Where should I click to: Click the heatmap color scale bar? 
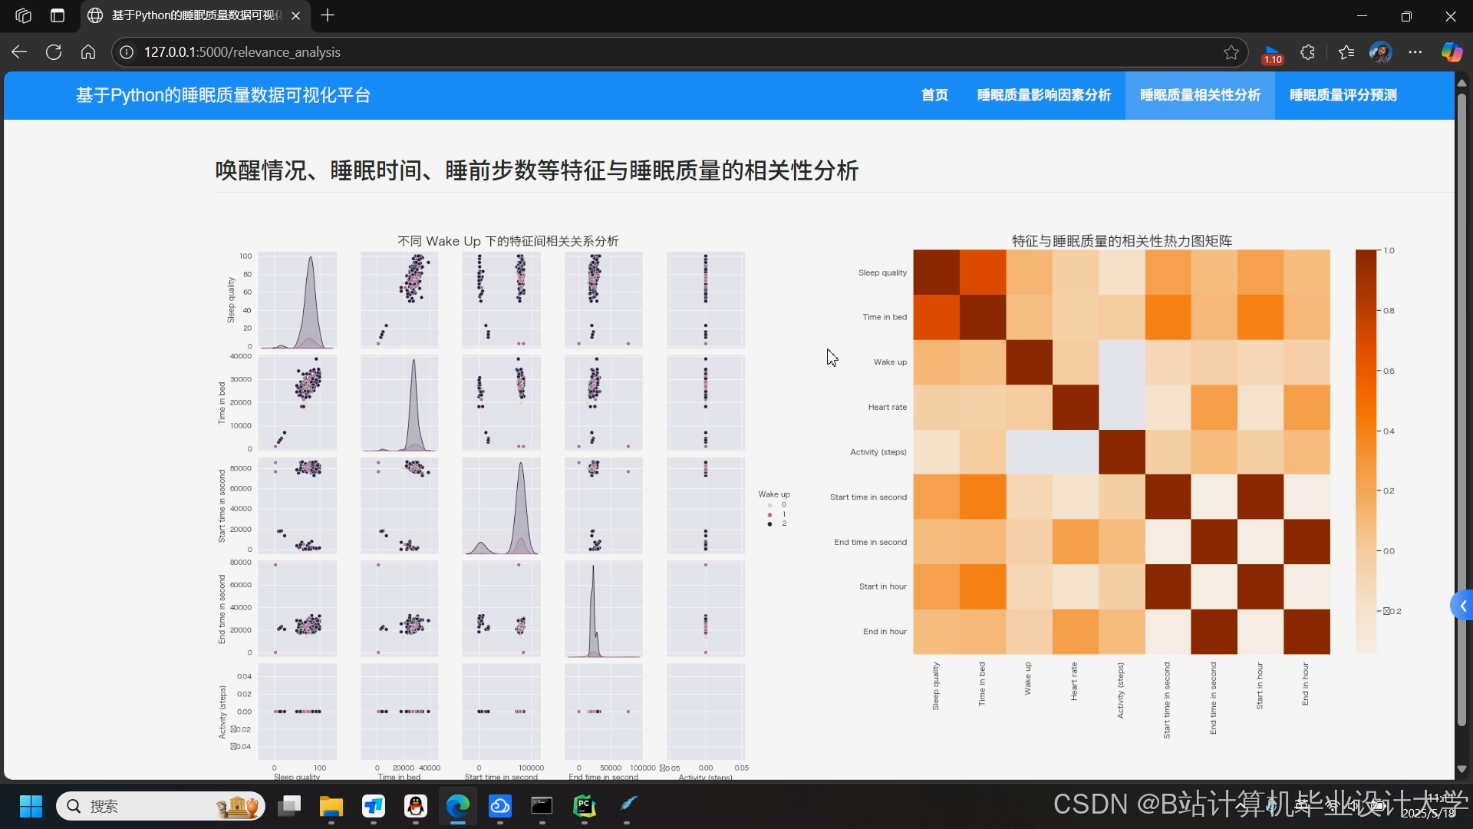coord(1366,451)
